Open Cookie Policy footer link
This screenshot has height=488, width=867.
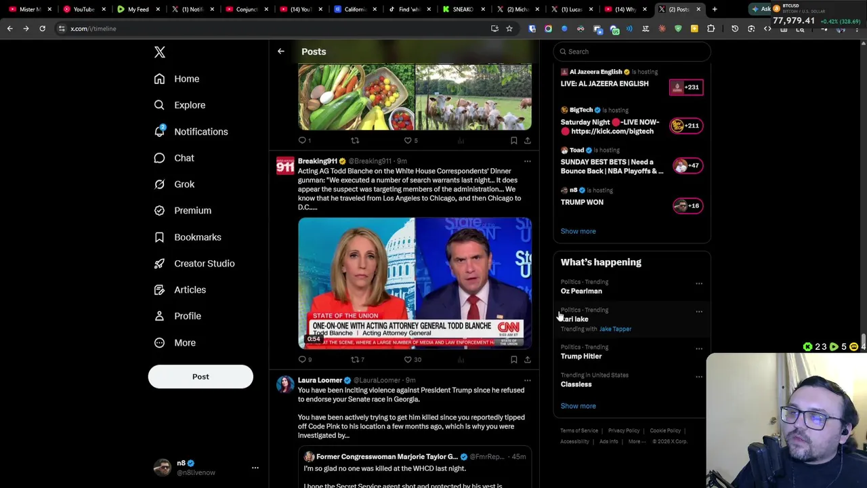(665, 431)
